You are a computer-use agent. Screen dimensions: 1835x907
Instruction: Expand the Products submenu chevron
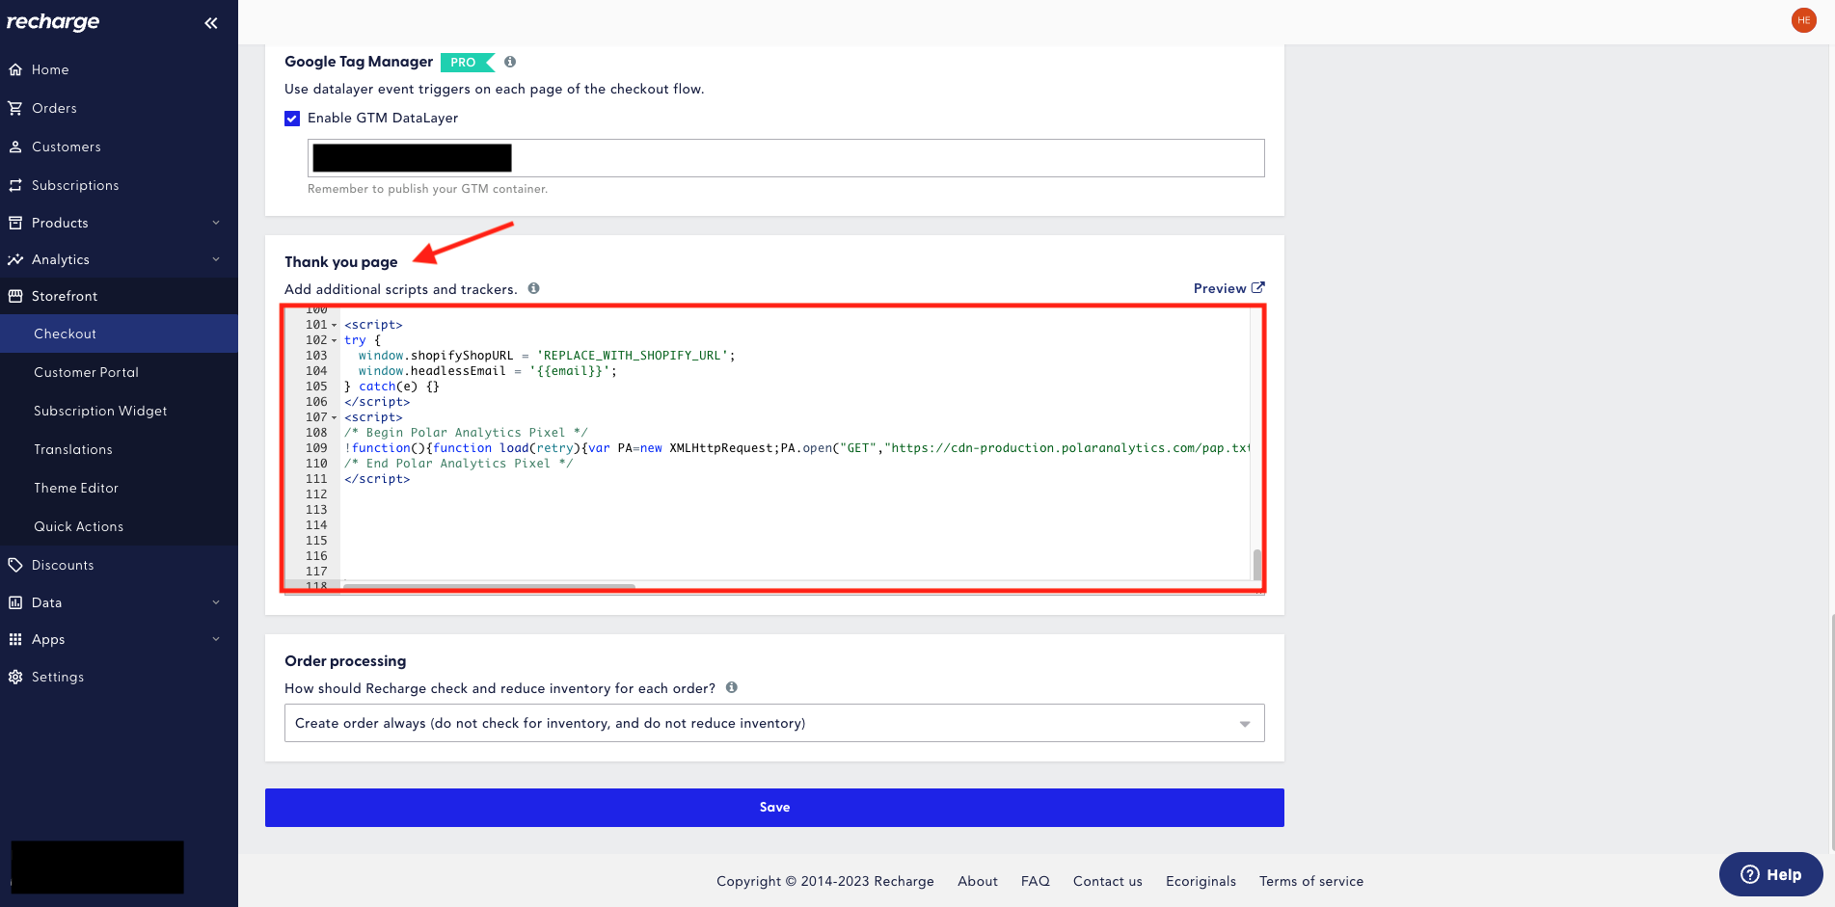point(216,223)
